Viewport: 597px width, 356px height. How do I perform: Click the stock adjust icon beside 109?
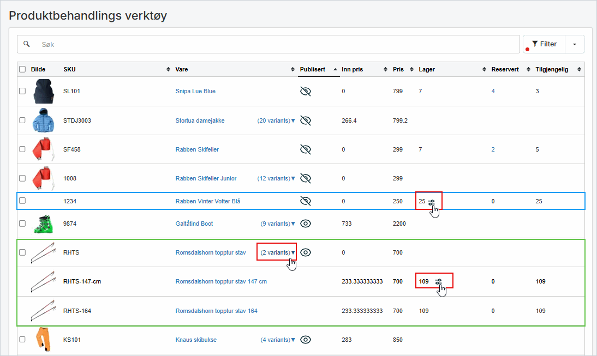(439, 282)
